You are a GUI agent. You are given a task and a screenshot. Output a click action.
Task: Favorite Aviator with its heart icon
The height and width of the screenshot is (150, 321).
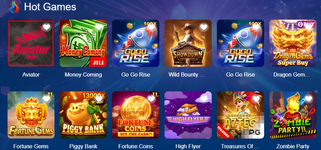pyautogui.click(x=46, y=27)
